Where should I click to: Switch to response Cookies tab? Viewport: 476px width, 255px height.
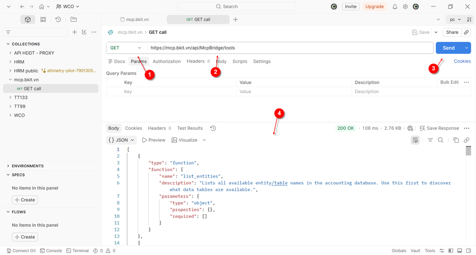tap(133, 128)
